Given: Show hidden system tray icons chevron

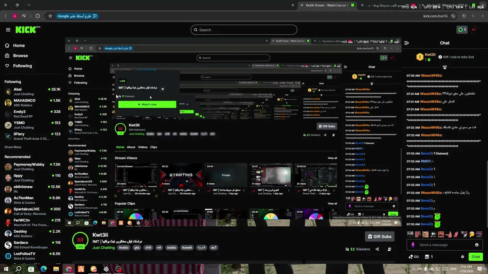Looking at the screenshot, I should (413, 269).
